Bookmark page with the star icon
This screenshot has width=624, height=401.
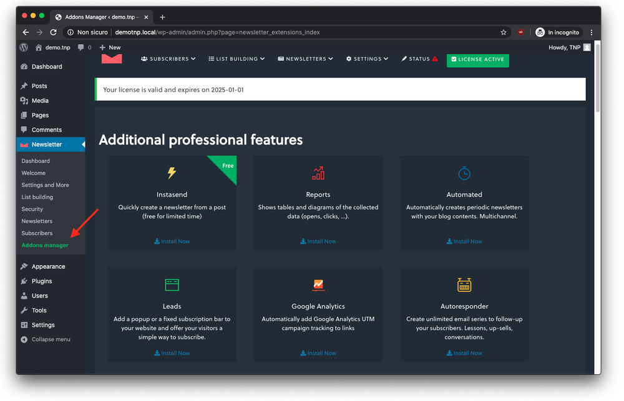pos(504,32)
